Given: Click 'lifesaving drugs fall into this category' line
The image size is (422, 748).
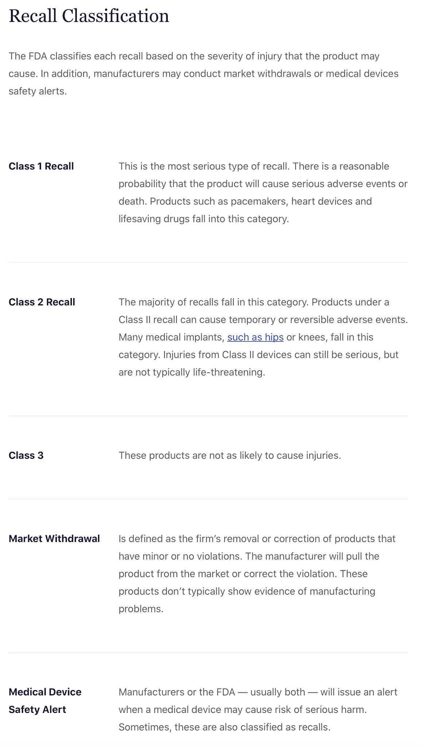Looking at the screenshot, I should click(x=204, y=219).
